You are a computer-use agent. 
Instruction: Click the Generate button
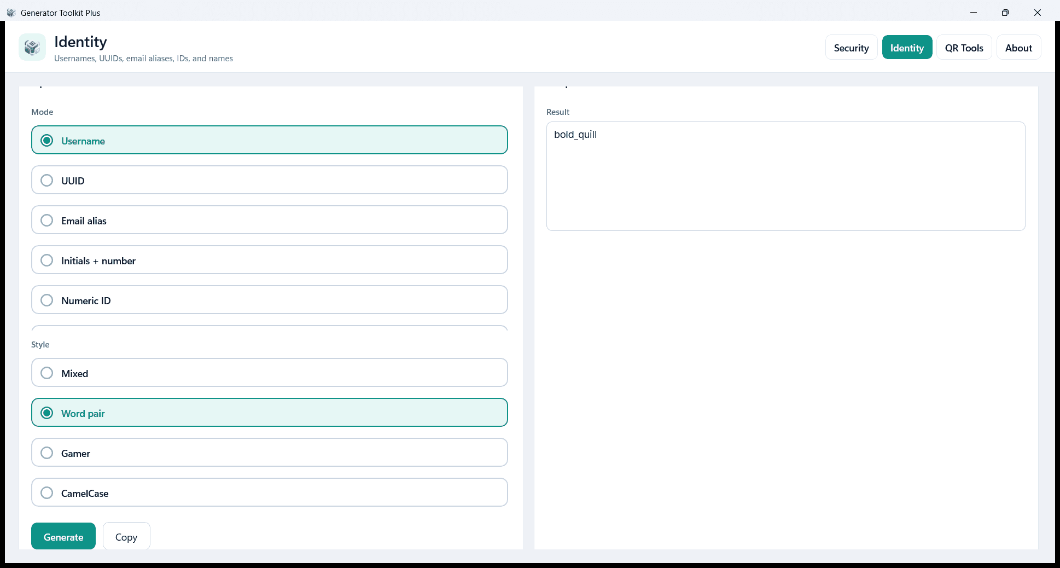(x=63, y=537)
